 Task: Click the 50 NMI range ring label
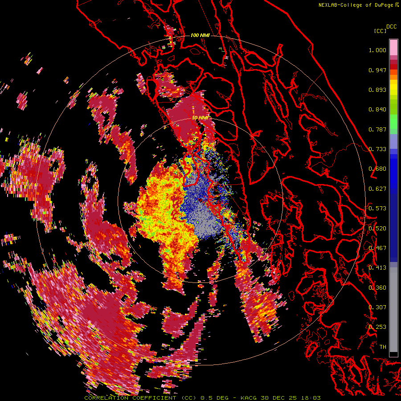click(x=200, y=118)
